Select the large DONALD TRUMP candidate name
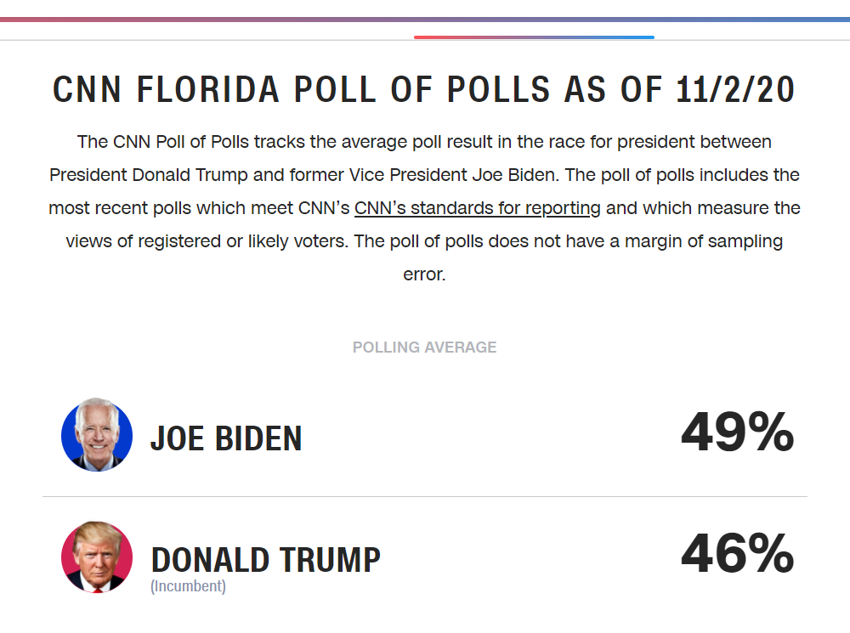This screenshot has width=850, height=633. tap(265, 560)
